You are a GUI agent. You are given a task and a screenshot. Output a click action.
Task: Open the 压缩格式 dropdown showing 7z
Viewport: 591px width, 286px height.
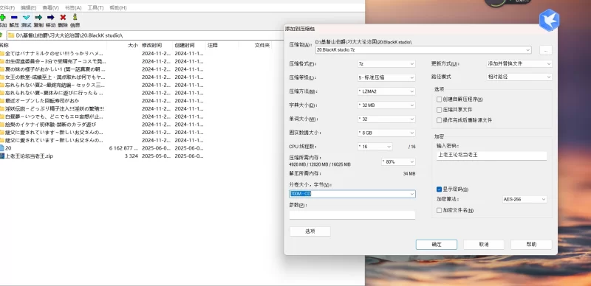tap(386, 64)
